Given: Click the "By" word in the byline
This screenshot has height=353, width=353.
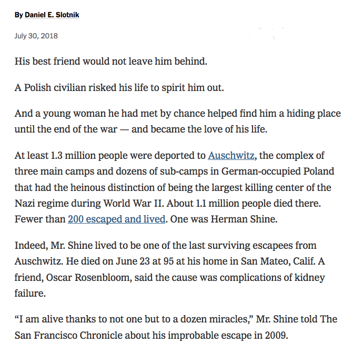Looking at the screenshot, I should pos(18,15).
